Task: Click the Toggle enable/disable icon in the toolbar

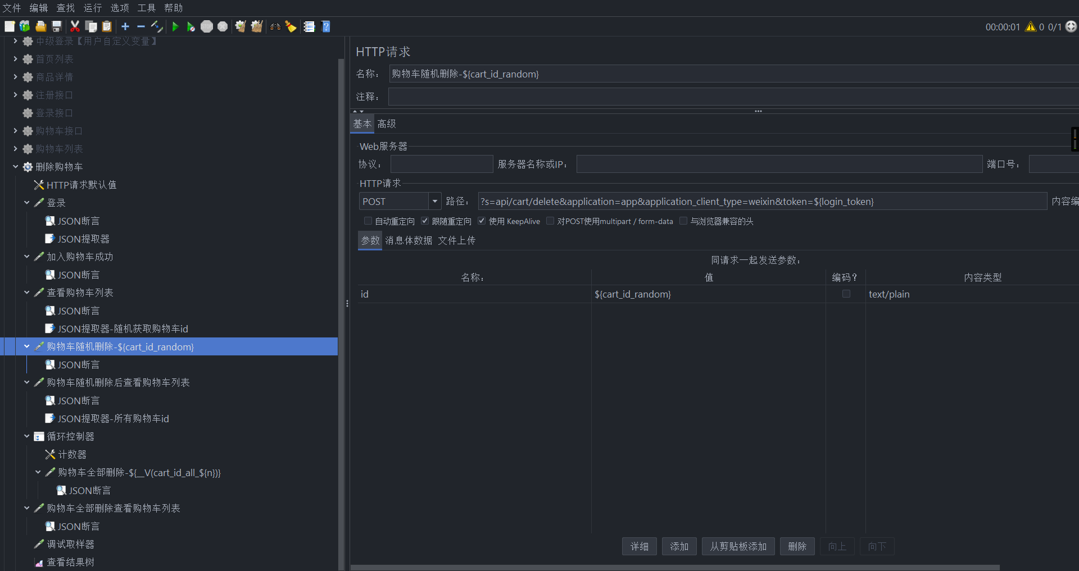Action: [x=157, y=26]
